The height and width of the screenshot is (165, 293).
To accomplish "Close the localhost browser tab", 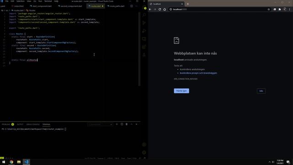I will point(182,4).
